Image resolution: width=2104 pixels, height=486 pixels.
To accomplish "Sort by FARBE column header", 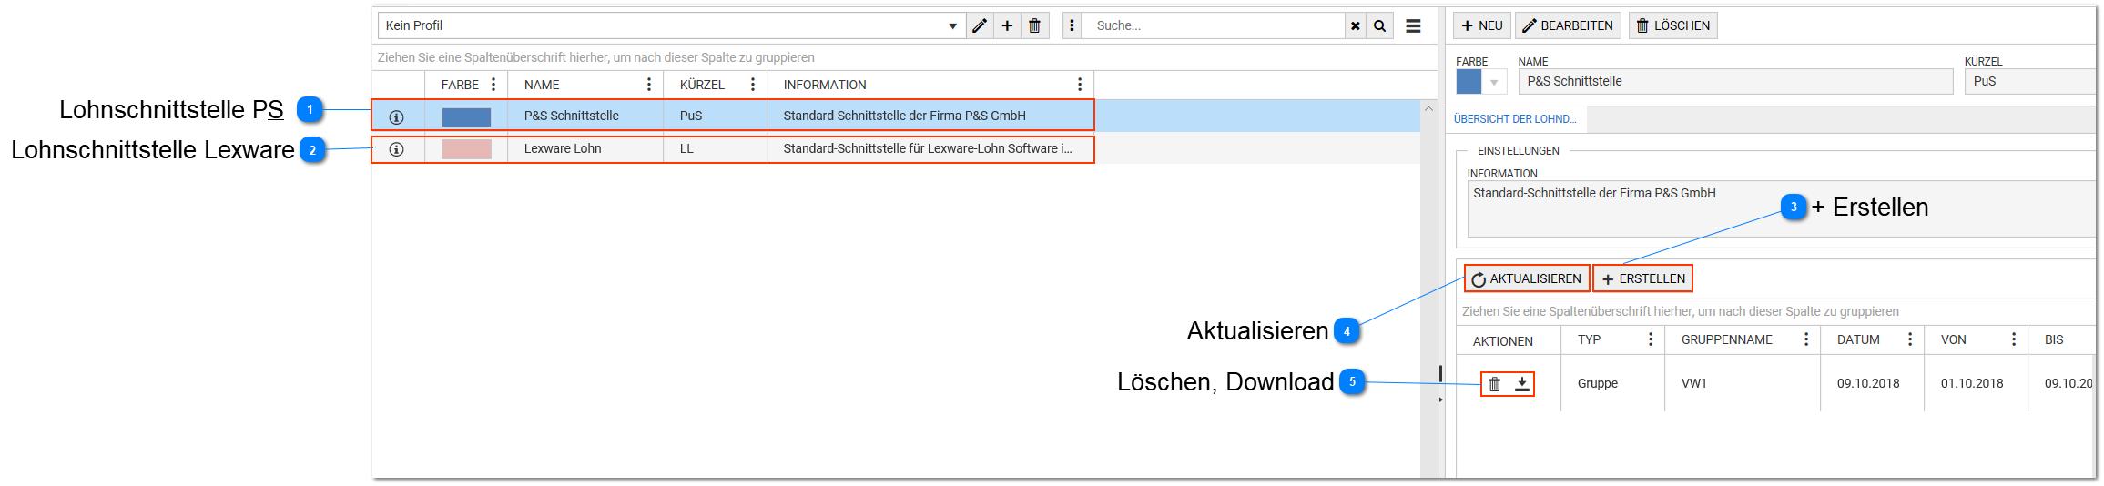I will click(x=460, y=85).
